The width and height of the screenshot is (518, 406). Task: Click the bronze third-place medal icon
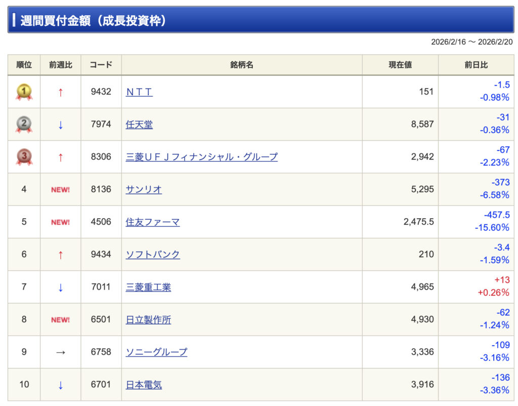[24, 157]
